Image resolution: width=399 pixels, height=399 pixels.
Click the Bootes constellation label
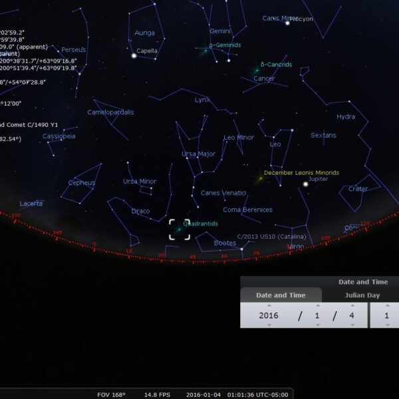pos(225,243)
